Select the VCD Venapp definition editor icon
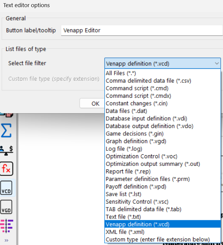This screenshot has height=245, width=223. (7, 188)
